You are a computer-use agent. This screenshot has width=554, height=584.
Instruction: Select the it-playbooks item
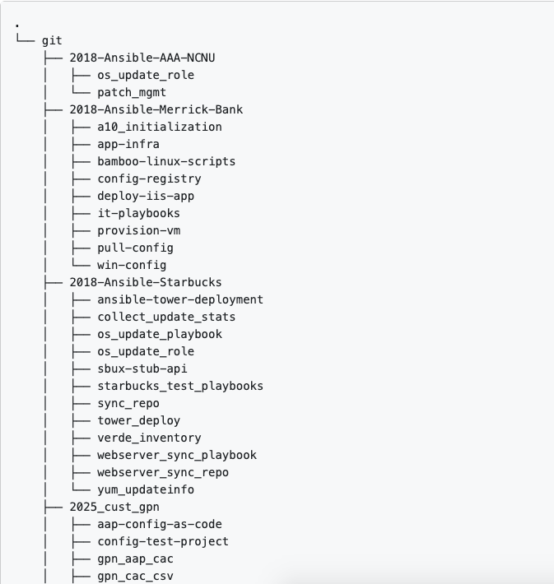pyautogui.click(x=138, y=213)
